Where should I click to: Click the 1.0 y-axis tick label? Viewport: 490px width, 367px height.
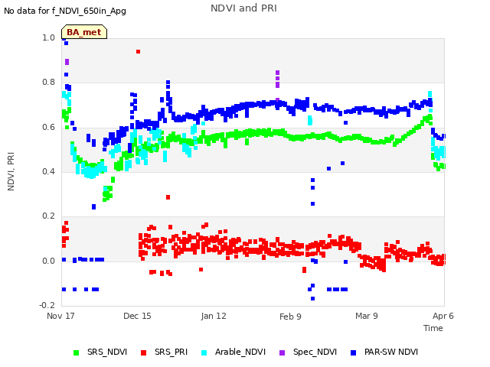click(x=48, y=37)
